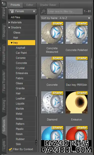
Task: Select All Files in the category list
Action: [21, 17]
